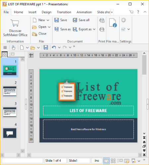Image resolution: width=149 pixels, height=165 pixels.
Task: Open the File ribbon tab
Action: point(6,12)
